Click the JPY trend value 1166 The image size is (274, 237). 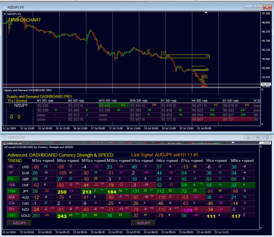(12, 191)
